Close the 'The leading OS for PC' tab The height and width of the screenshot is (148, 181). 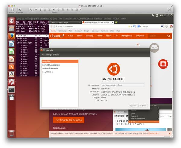pyautogui.click(x=112, y=23)
